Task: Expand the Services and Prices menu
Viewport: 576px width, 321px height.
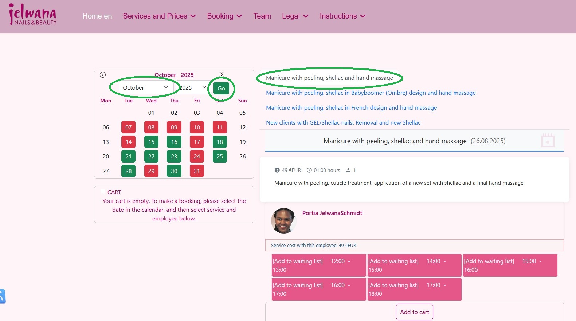Action: coord(159,16)
